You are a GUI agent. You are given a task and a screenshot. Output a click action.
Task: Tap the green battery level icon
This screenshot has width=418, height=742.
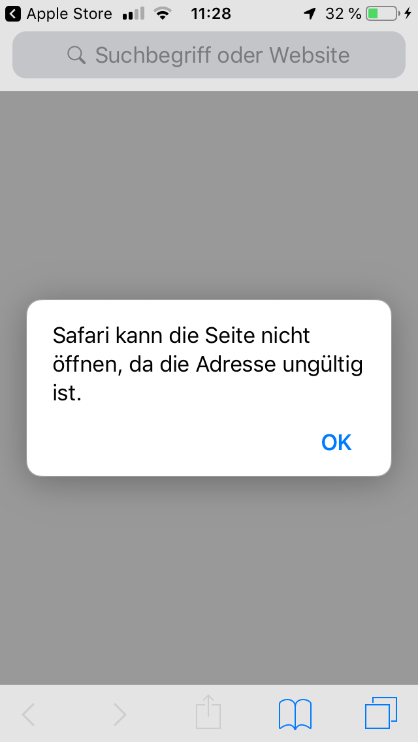pos(383,14)
